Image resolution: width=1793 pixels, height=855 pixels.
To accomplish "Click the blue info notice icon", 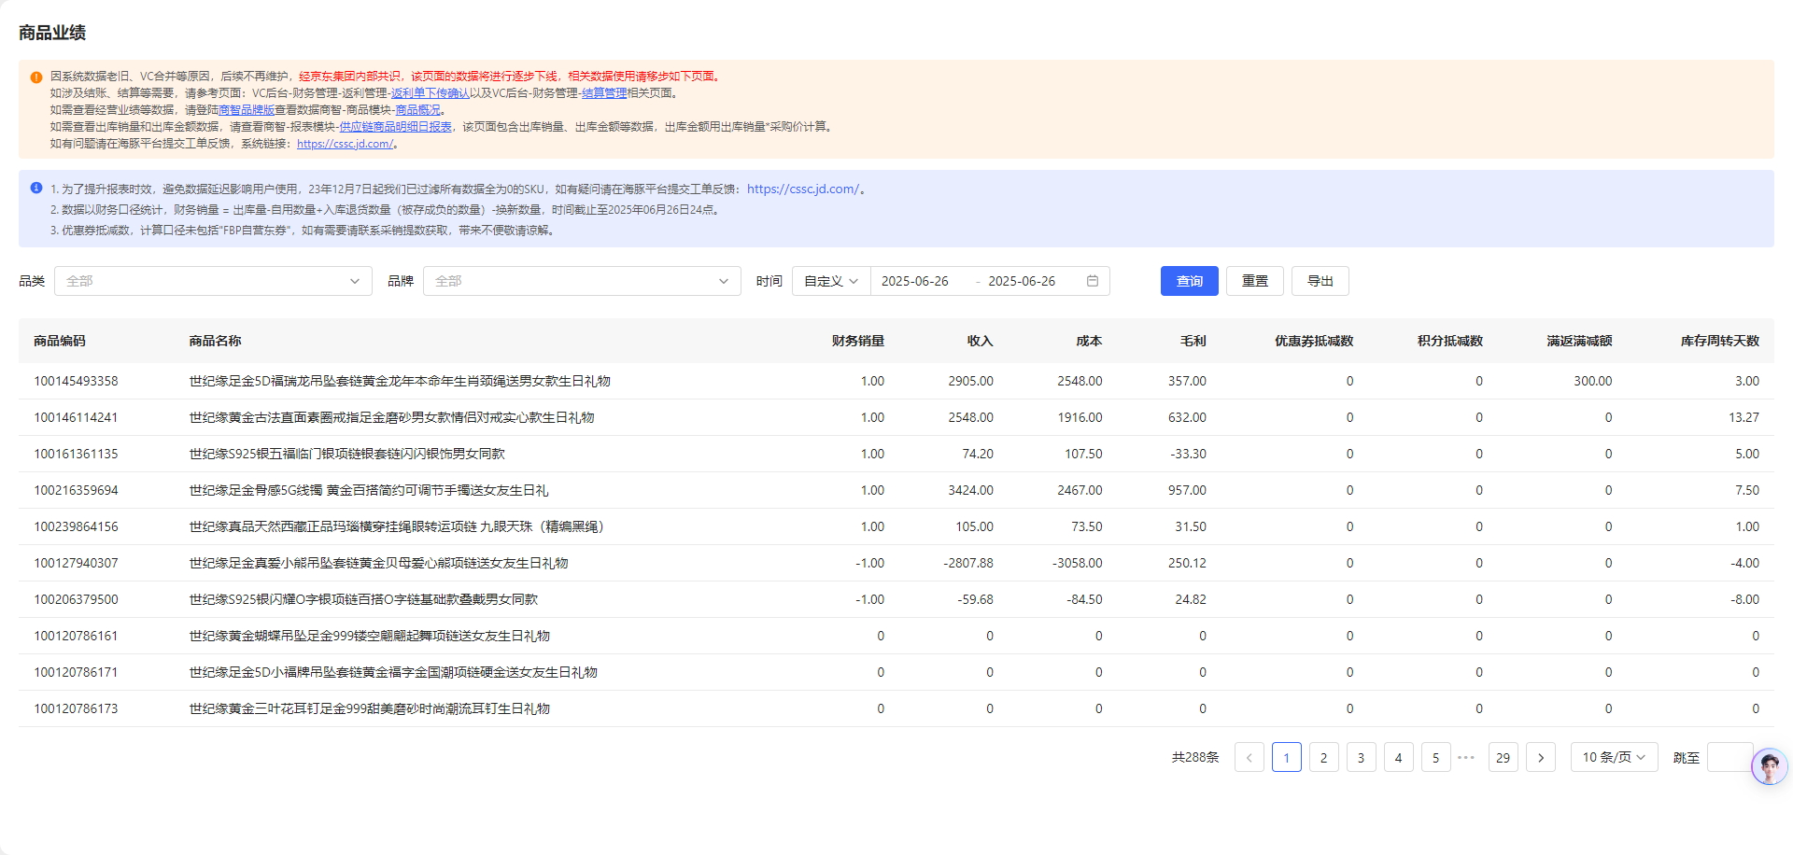I will [36, 189].
